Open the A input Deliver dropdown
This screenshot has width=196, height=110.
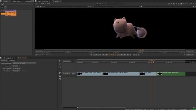[101, 4]
